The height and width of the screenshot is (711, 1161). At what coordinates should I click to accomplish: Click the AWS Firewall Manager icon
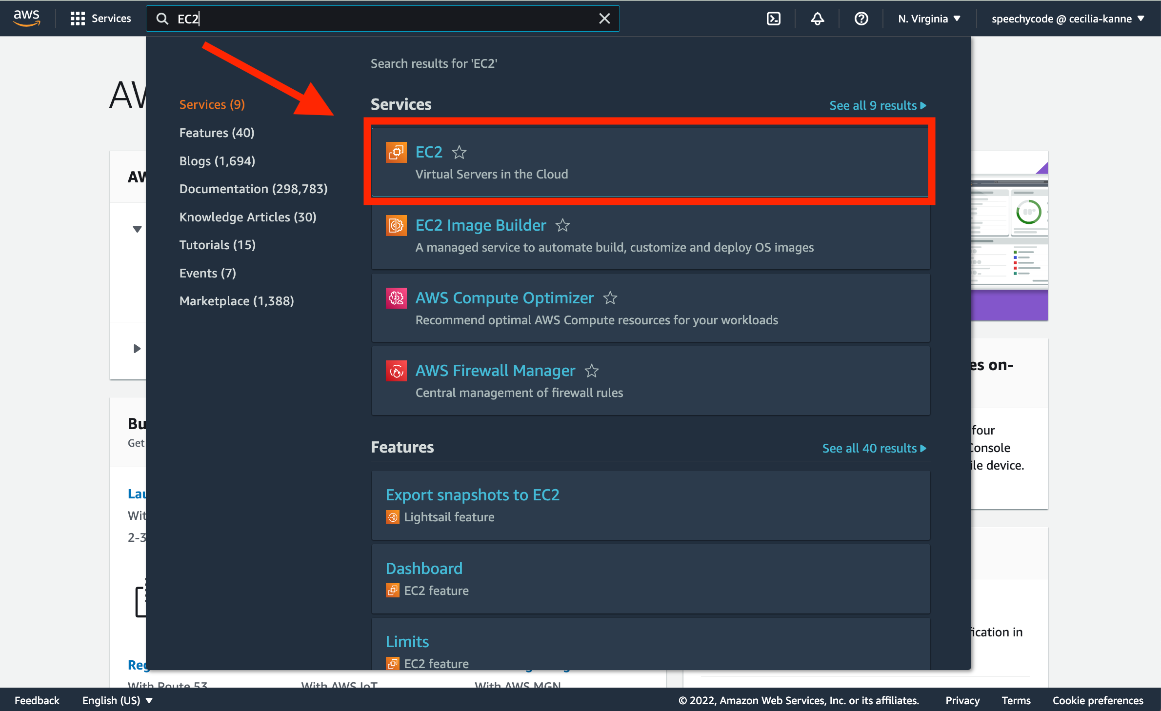tap(396, 371)
